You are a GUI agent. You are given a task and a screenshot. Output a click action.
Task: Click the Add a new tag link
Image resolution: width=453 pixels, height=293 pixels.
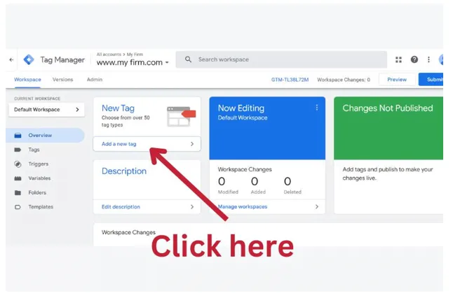click(119, 144)
